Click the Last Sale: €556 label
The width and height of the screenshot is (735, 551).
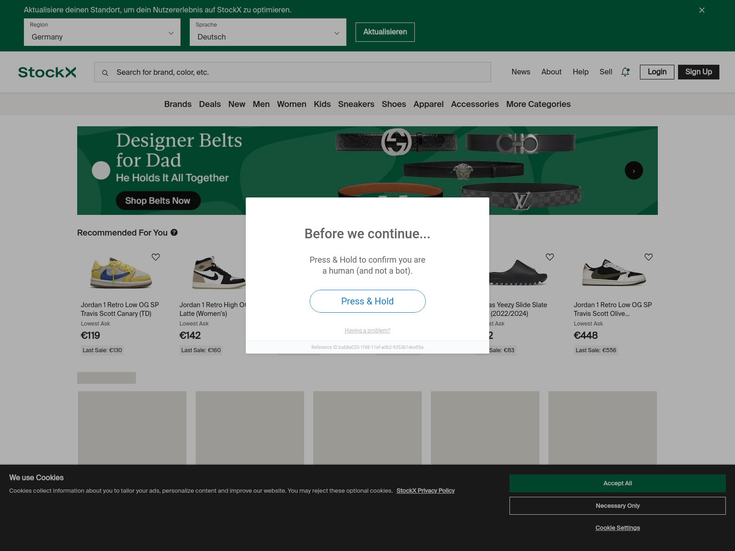coord(596,350)
